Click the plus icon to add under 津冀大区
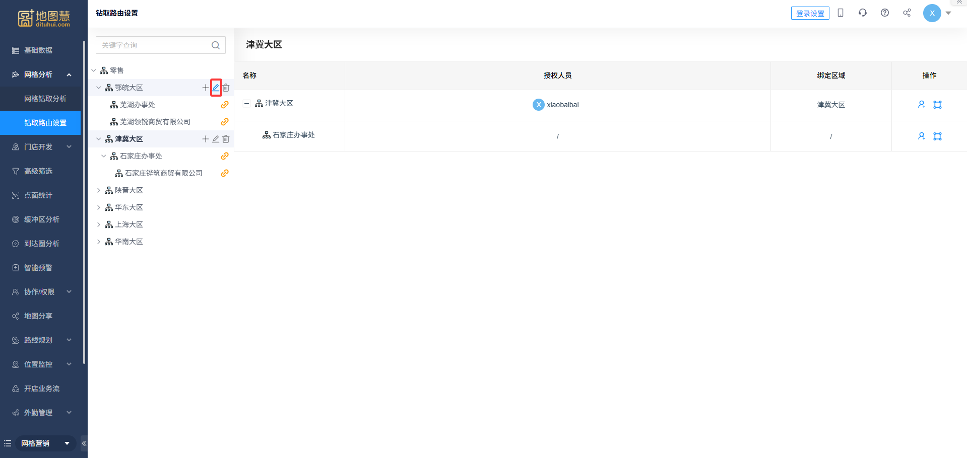967x458 pixels. pos(205,139)
